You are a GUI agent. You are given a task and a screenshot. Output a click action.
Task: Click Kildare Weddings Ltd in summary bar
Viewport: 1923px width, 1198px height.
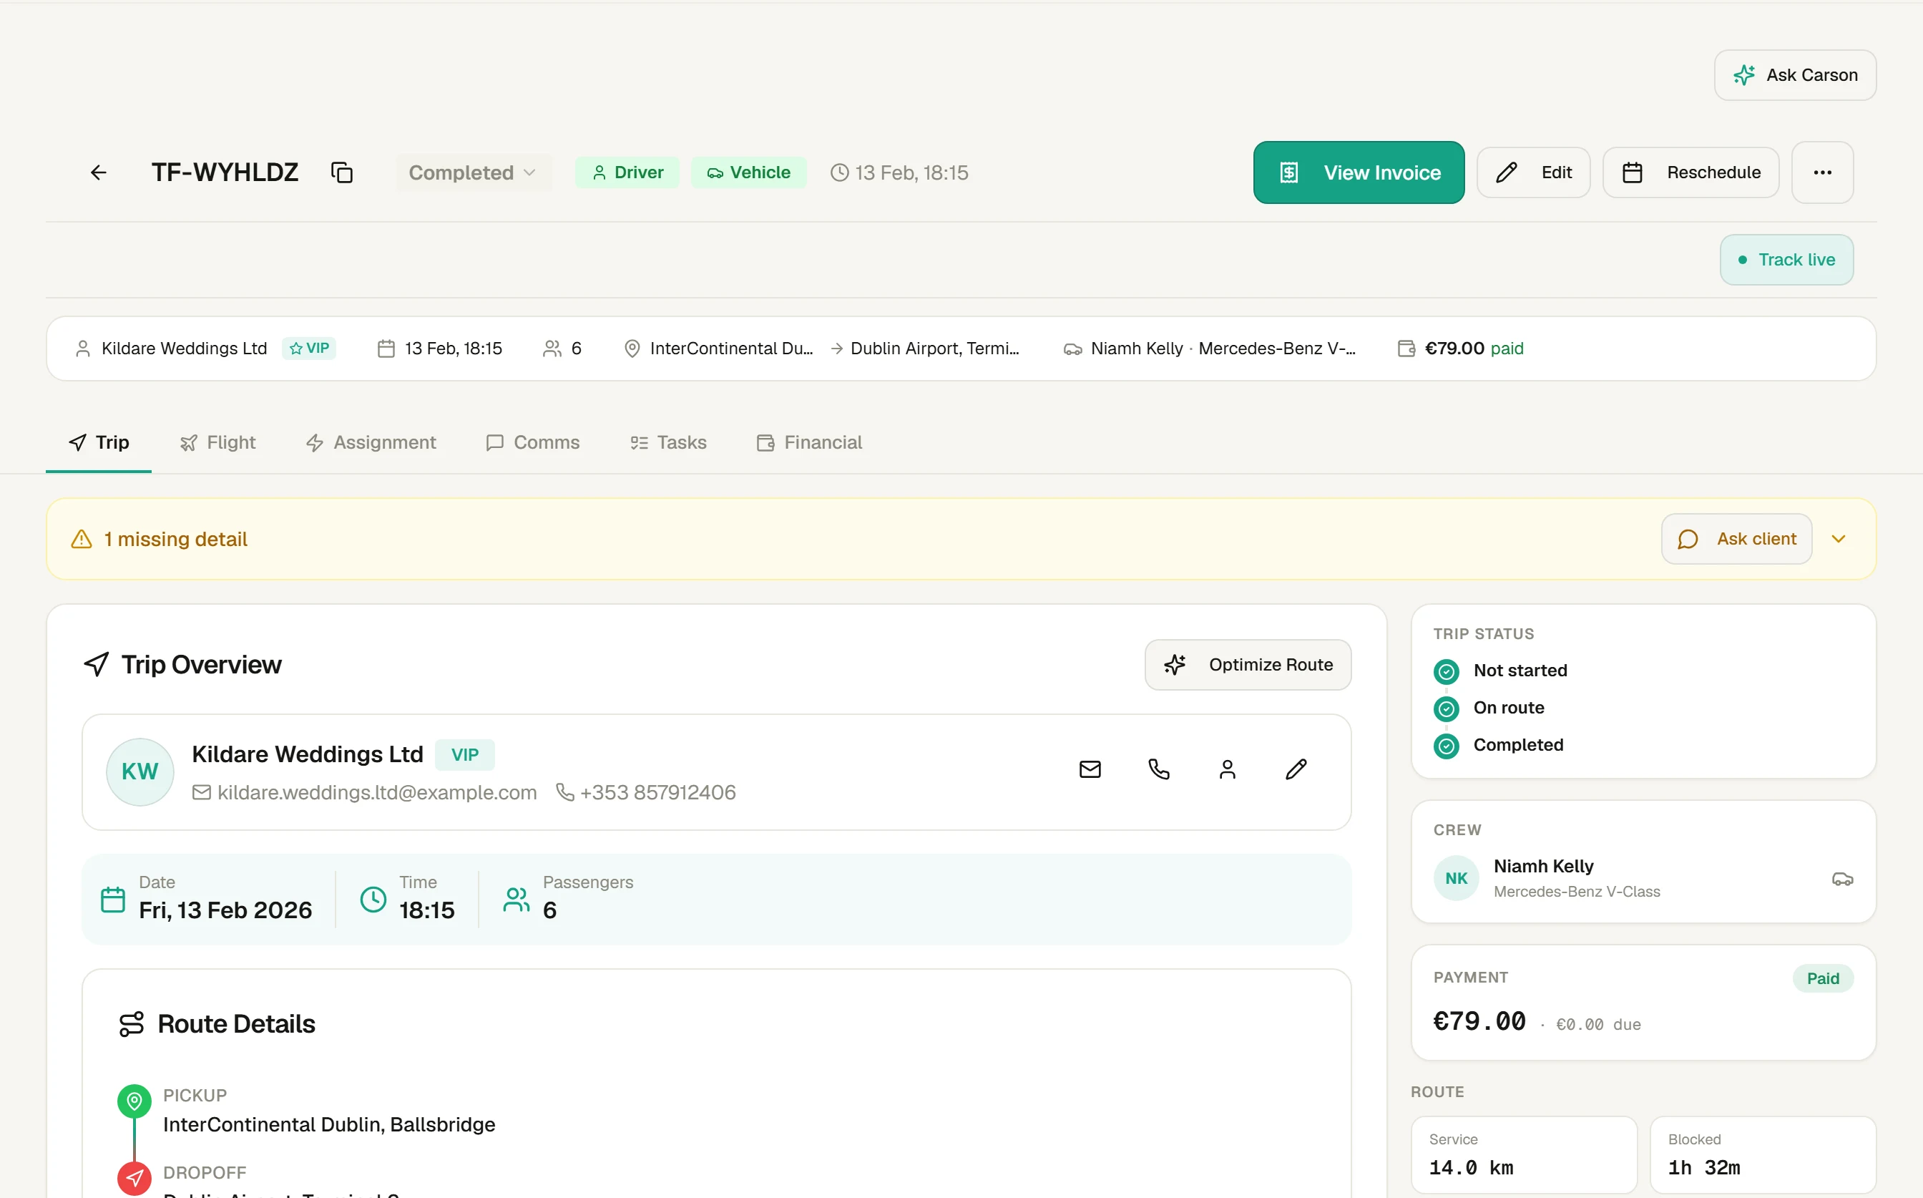click(184, 349)
